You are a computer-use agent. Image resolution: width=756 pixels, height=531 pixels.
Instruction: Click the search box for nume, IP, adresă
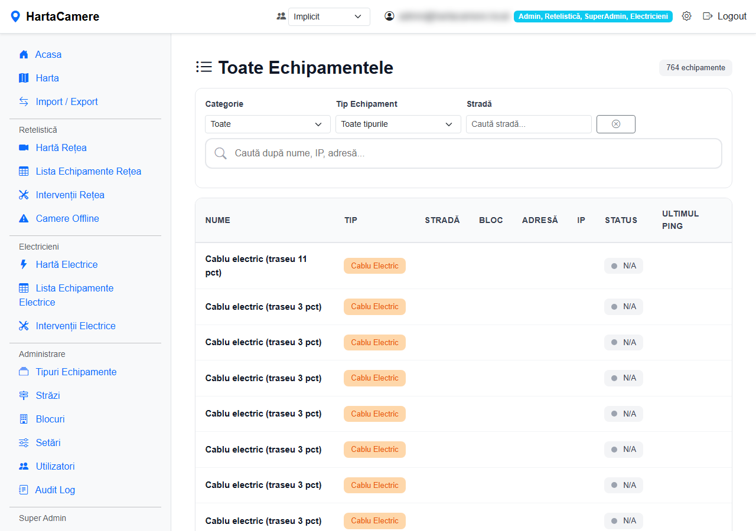pyautogui.click(x=464, y=153)
